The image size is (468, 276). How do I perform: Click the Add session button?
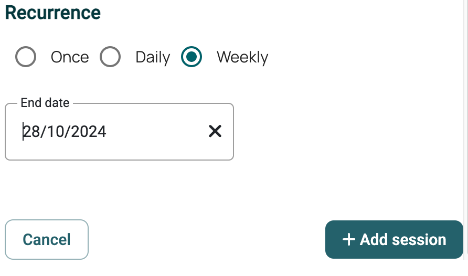(394, 240)
